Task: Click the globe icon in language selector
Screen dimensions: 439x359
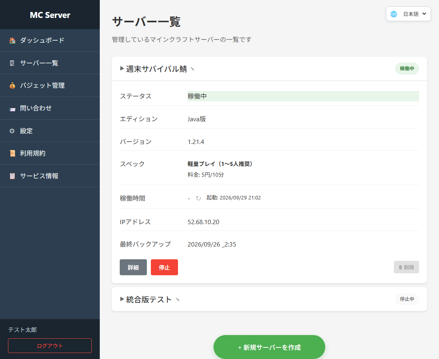Action: point(394,14)
